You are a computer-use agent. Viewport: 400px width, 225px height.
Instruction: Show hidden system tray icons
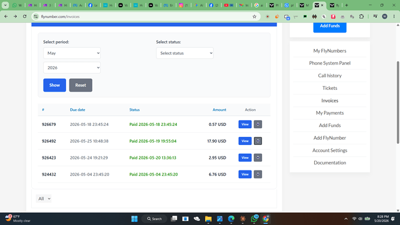tap(346, 219)
